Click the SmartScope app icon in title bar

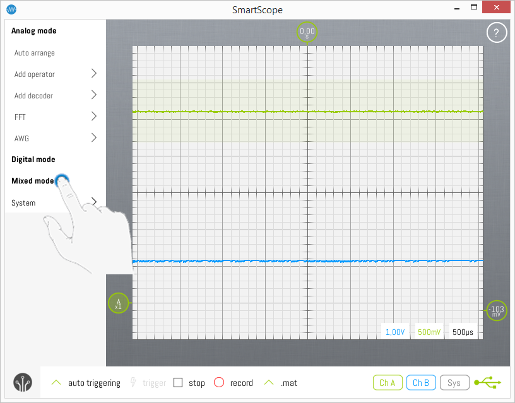click(x=11, y=9)
